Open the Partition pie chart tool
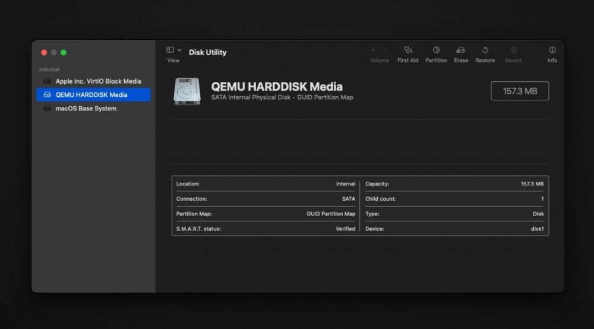 click(436, 50)
